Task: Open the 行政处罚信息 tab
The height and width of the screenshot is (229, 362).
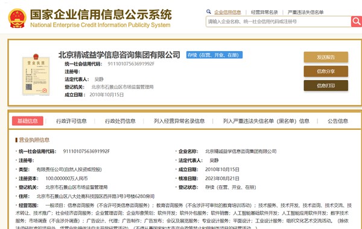Action: [x=120, y=121]
